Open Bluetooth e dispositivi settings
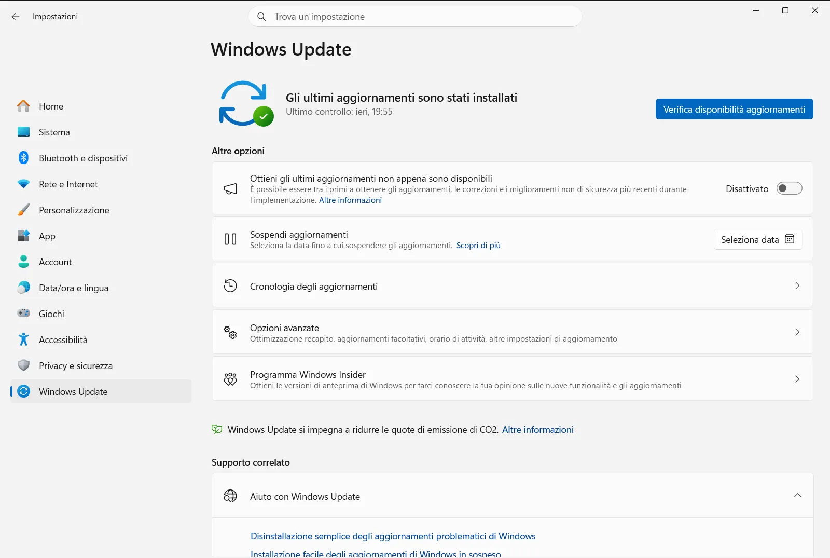Screen dimensions: 830x558 [x=101, y=158]
